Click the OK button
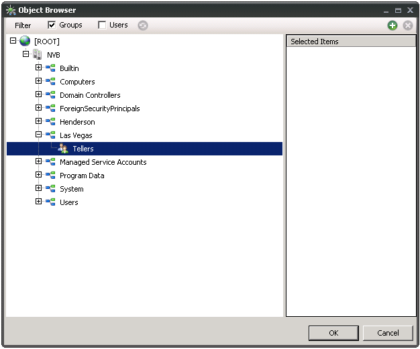This screenshot has height=349, width=420. tap(333, 333)
